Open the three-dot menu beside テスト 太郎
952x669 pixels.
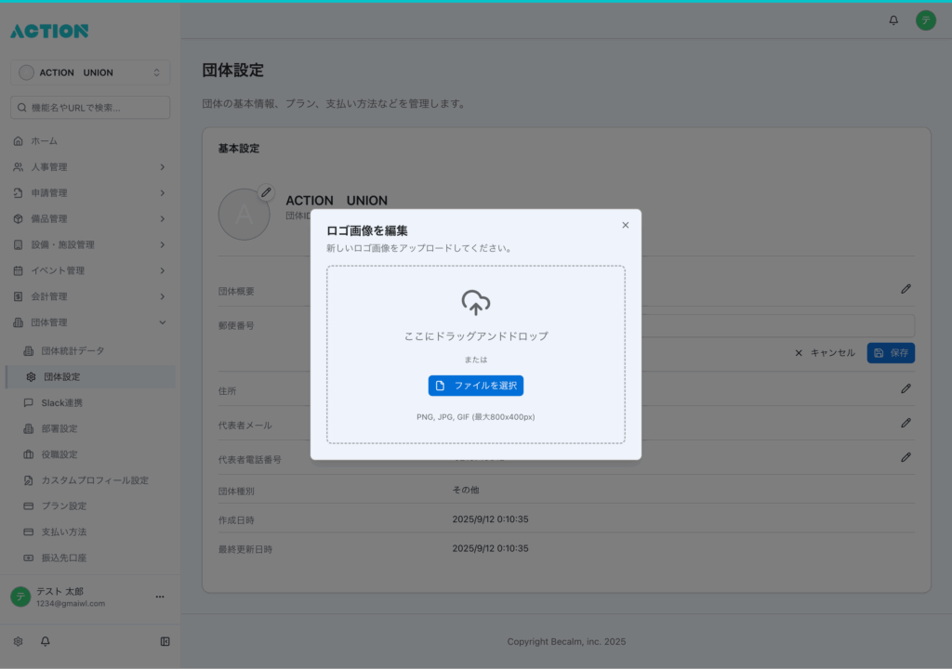[159, 597]
